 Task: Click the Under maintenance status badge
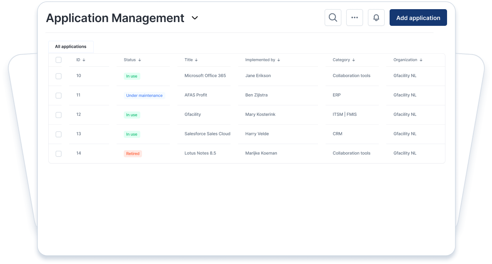144,95
